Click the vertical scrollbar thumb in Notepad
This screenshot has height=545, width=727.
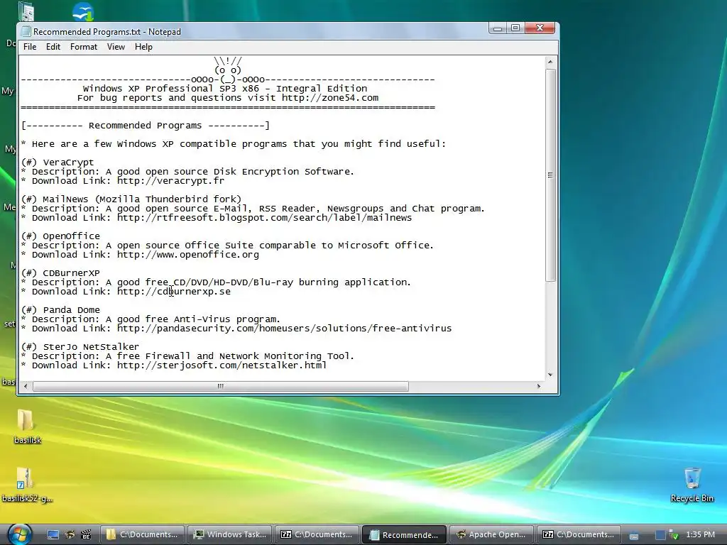550,175
